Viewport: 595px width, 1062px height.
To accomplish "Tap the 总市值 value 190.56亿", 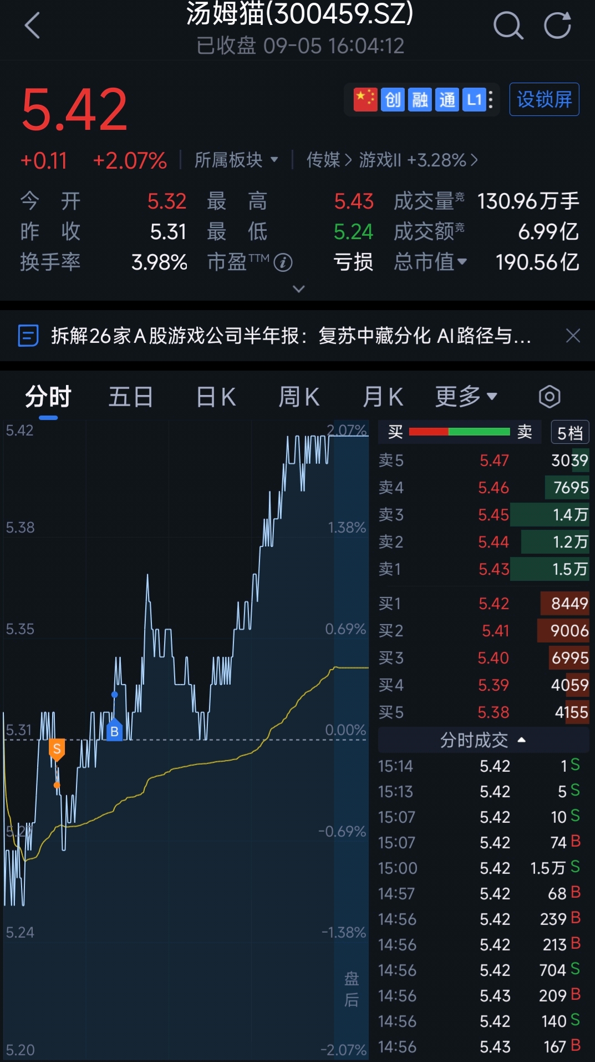I will [537, 262].
